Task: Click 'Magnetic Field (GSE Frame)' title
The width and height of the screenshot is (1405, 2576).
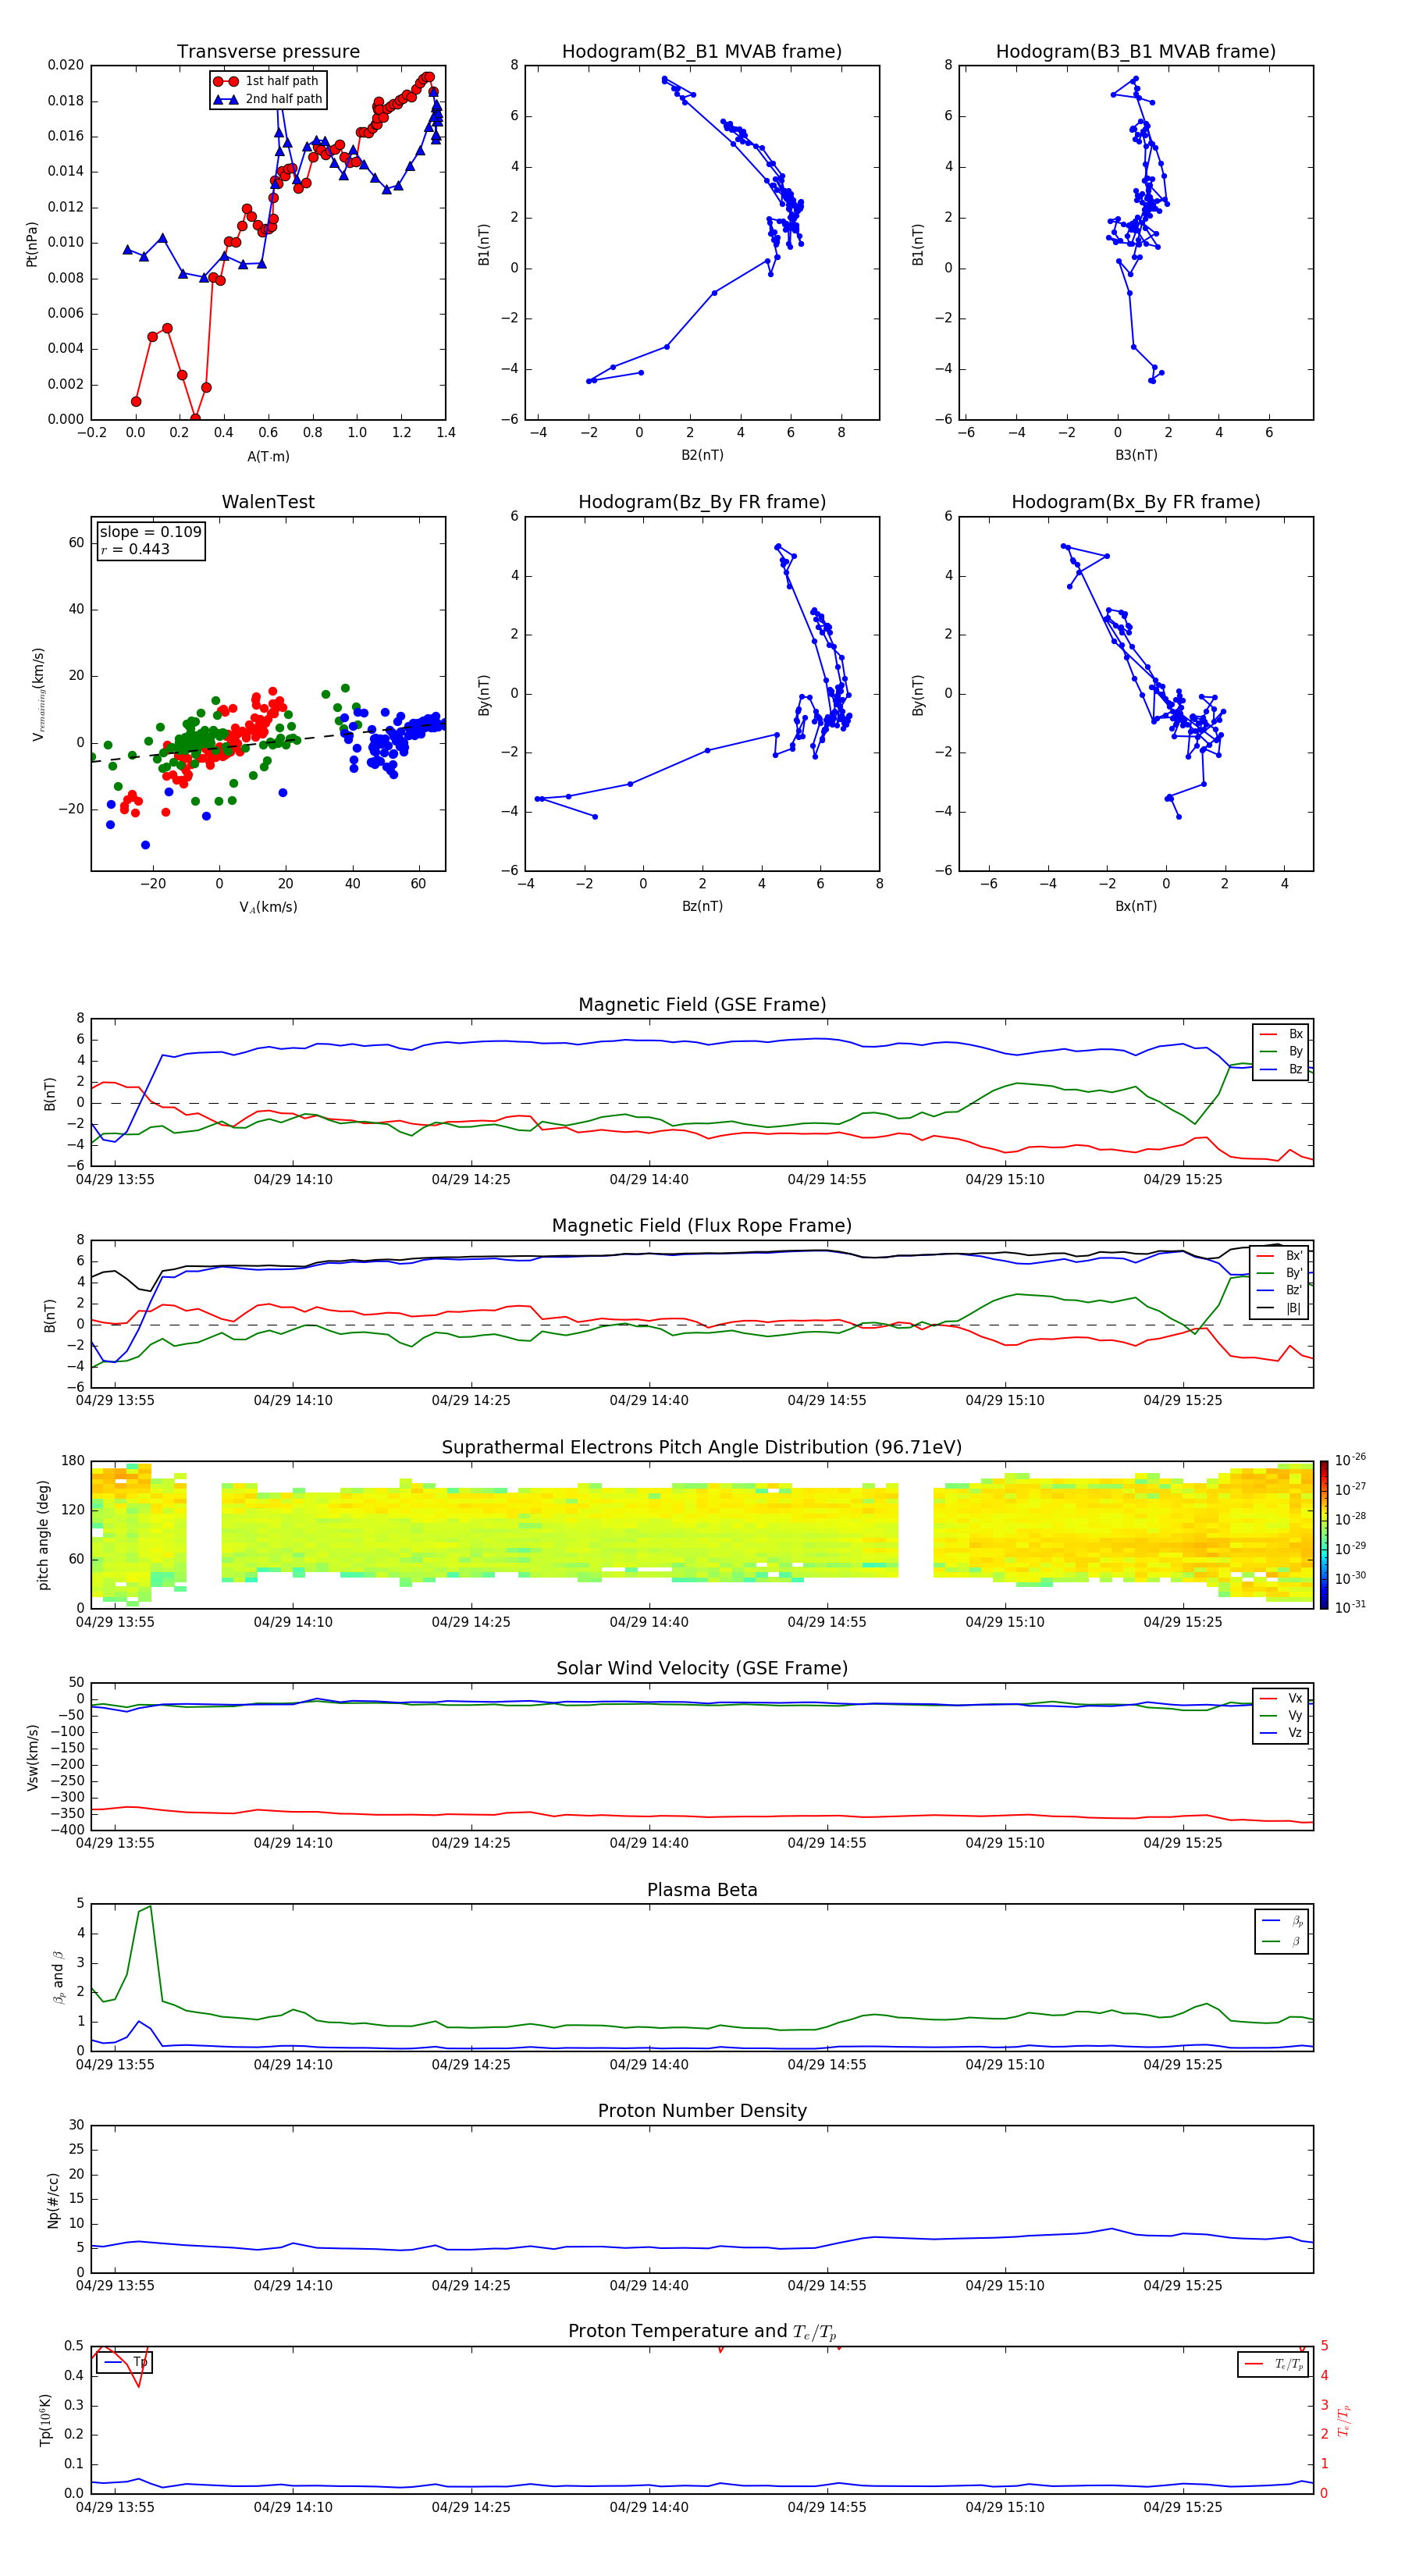Action: click(702, 1005)
